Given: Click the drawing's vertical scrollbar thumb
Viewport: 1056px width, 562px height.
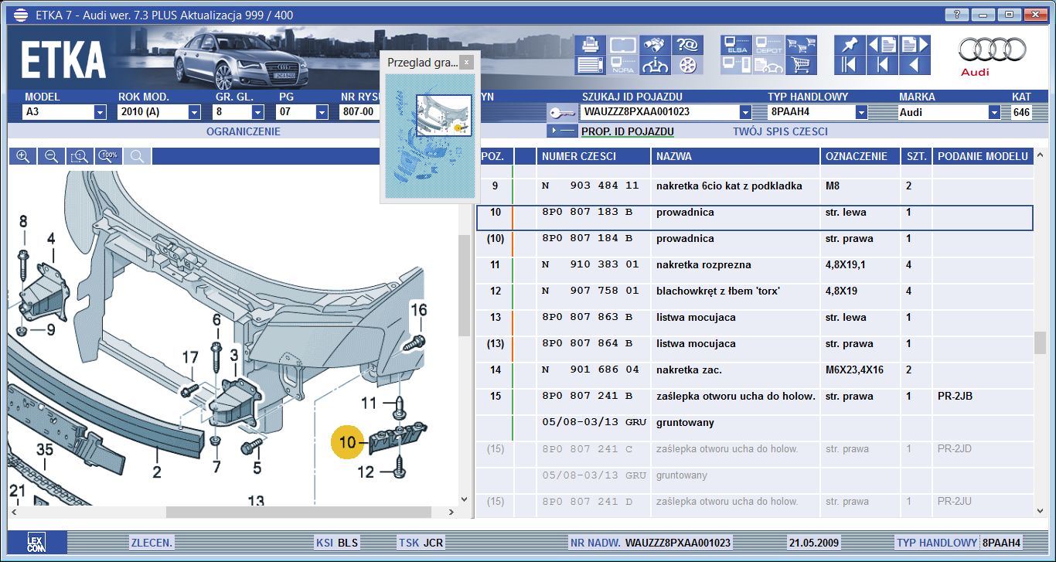Looking at the screenshot, I should (464, 285).
